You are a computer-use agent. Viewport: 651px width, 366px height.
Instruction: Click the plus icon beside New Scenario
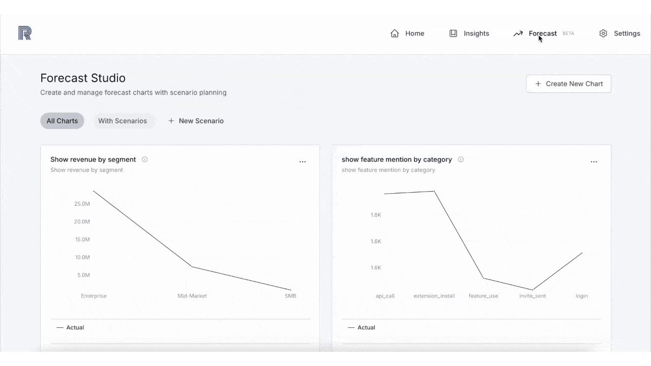(171, 121)
